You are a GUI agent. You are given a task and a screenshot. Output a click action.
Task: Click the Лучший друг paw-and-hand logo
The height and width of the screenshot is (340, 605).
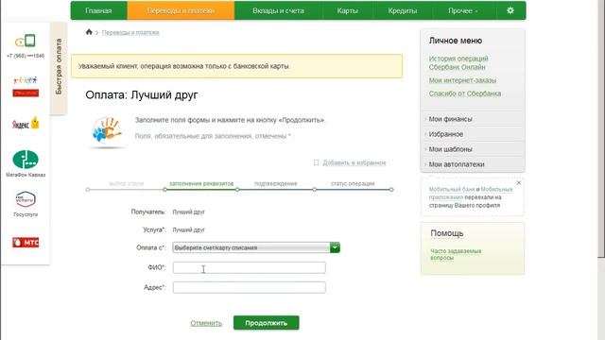pos(107,130)
